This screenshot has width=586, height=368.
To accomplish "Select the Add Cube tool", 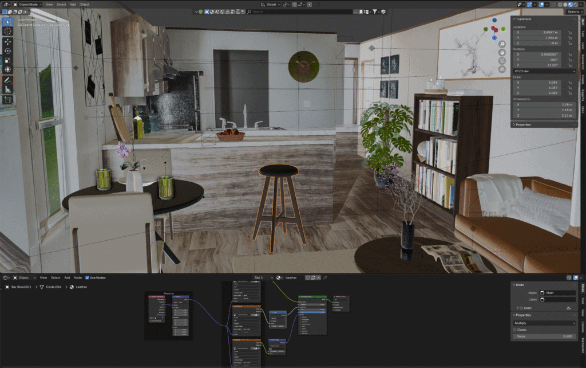I will tap(7, 100).
